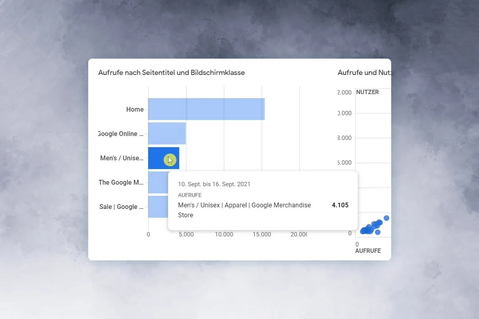This screenshot has height=319, width=479.
Task: Click the 10.000 x-axis label
Action: tap(224, 234)
